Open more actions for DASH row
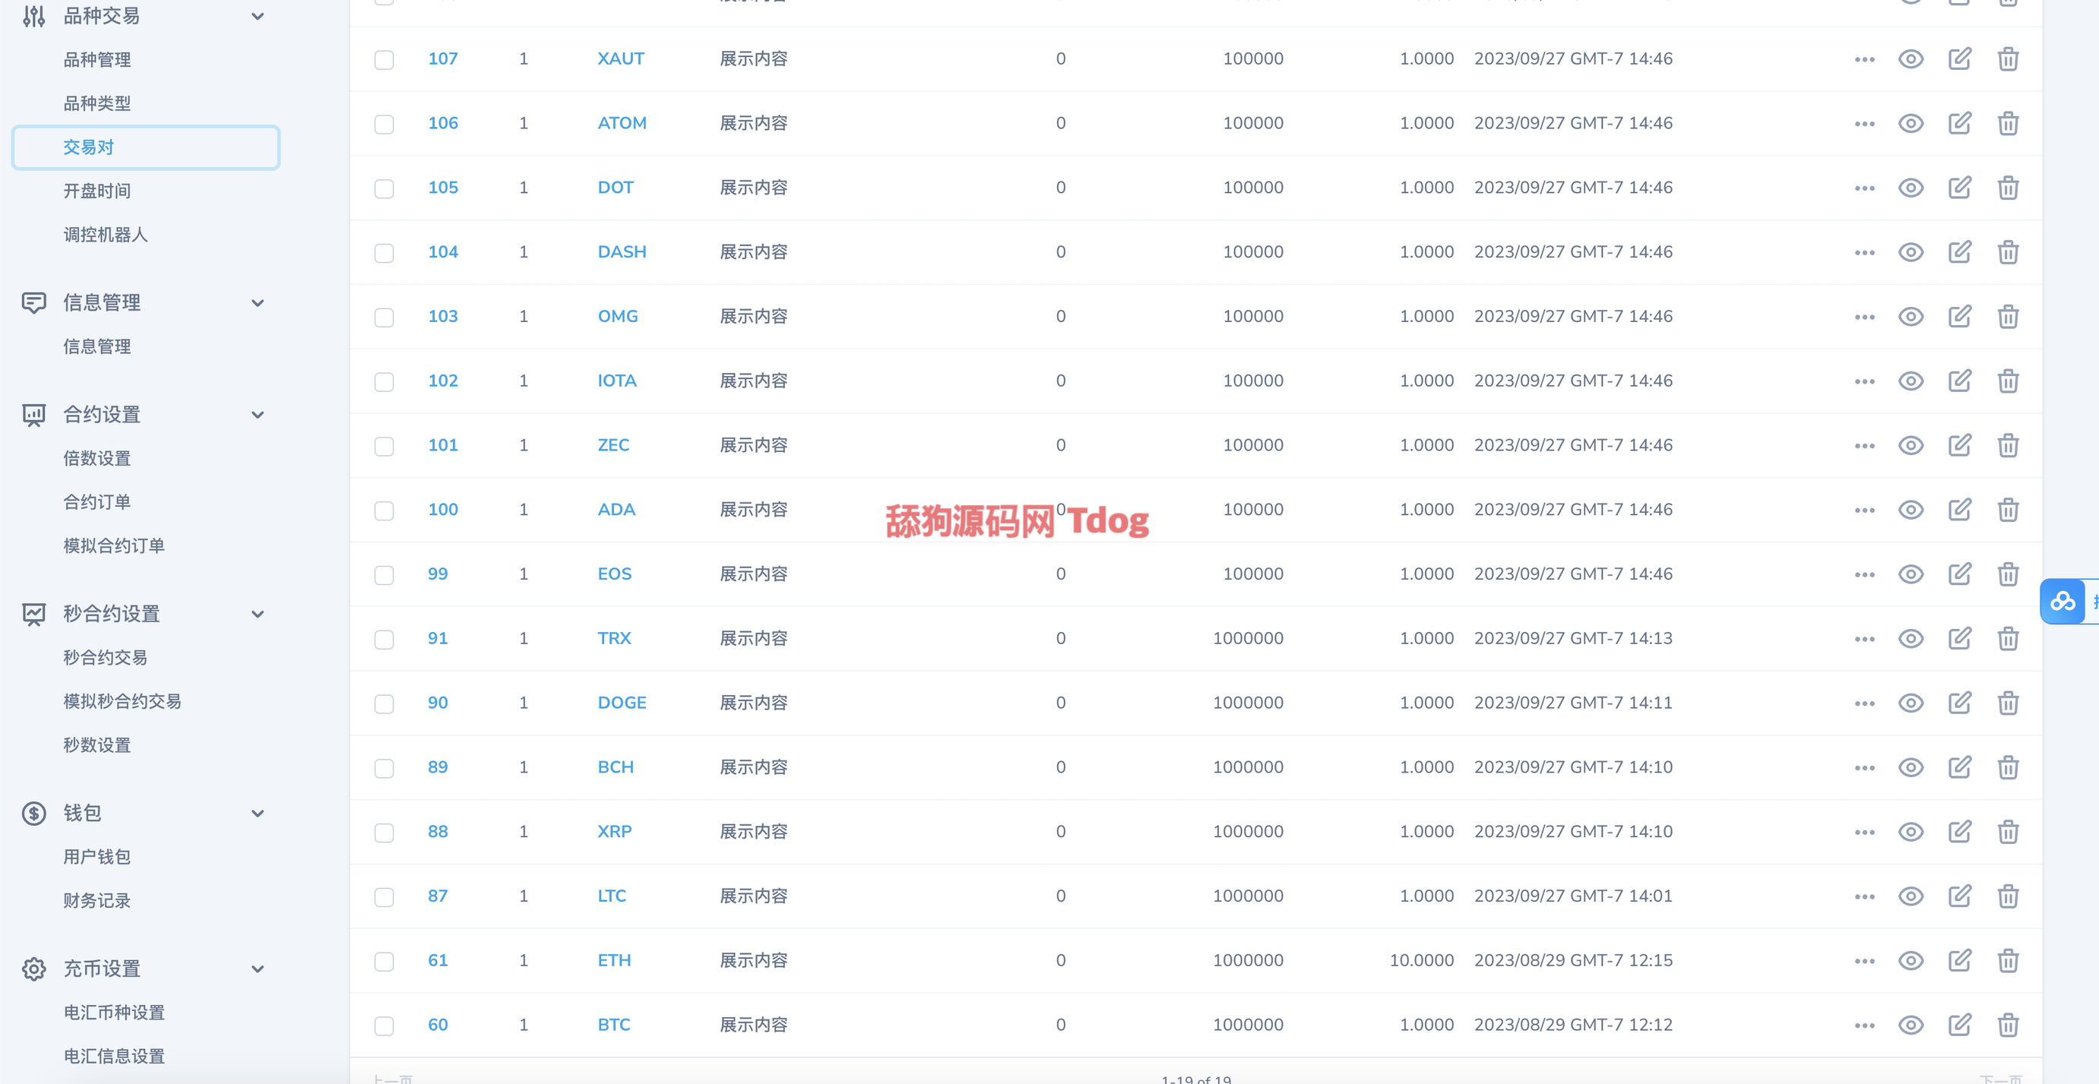2099x1084 pixels. coord(1864,252)
